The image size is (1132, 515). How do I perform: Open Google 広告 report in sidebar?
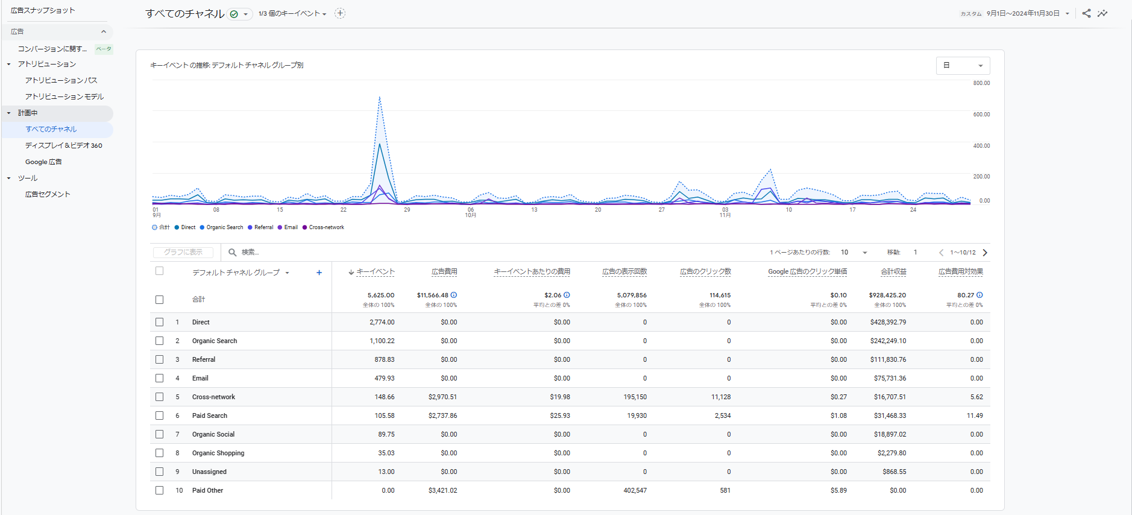coord(43,162)
